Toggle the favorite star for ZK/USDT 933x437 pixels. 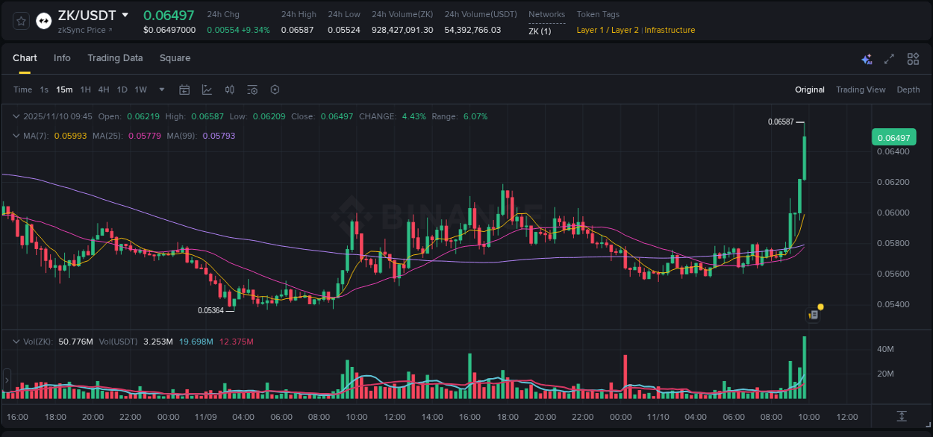click(20, 21)
